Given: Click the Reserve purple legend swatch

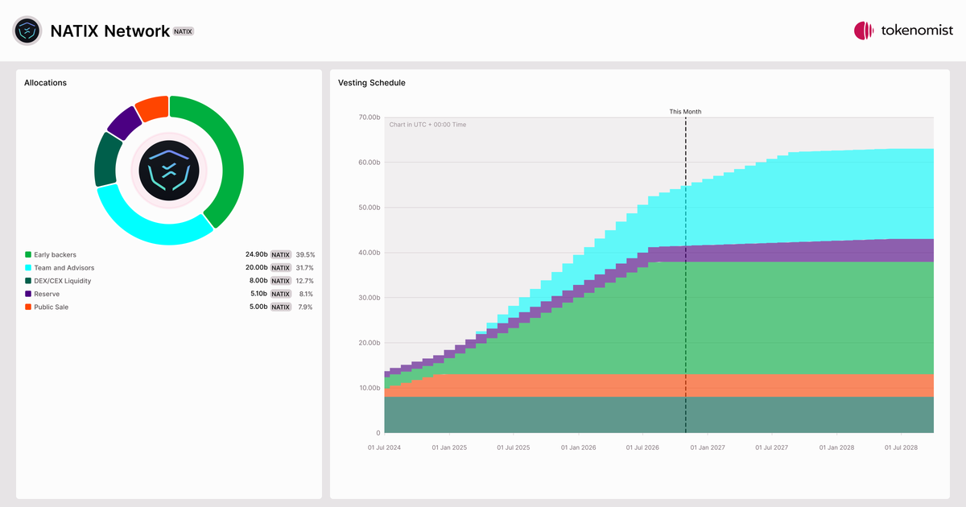Looking at the screenshot, I should tap(28, 294).
